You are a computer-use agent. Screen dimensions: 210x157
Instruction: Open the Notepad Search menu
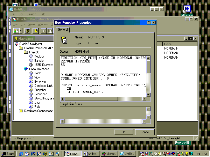pos(31,14)
